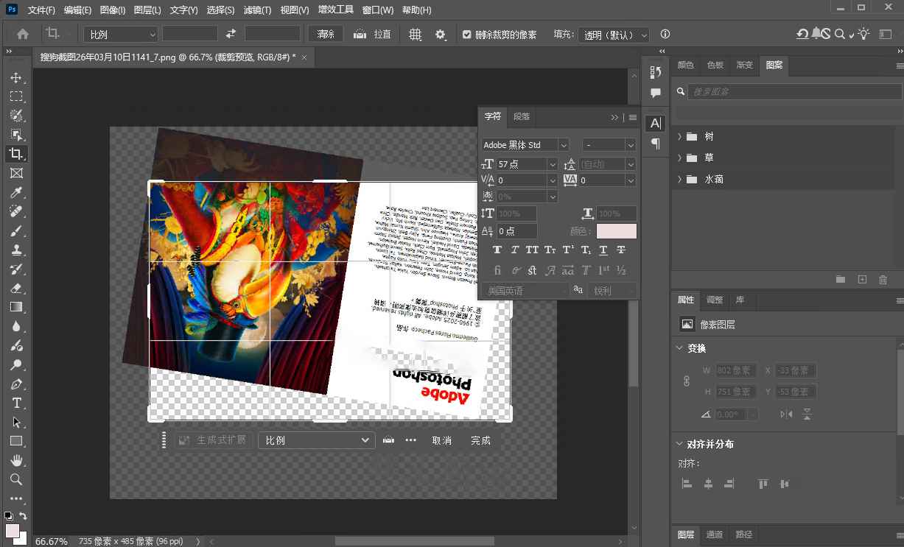Select the Pen tool
This screenshot has height=547, width=904.
16,384
